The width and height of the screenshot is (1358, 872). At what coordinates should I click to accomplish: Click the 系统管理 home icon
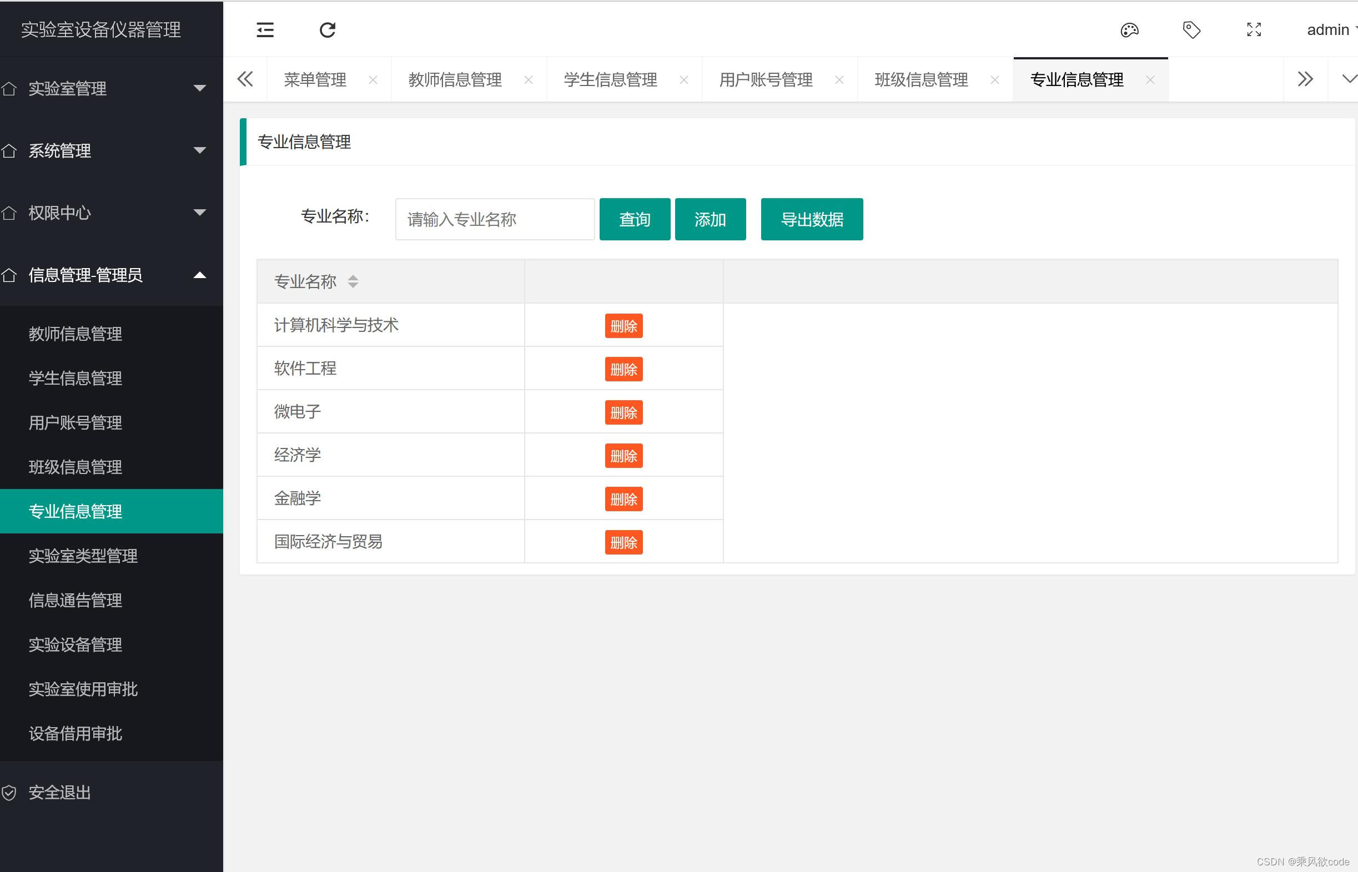click(x=9, y=150)
